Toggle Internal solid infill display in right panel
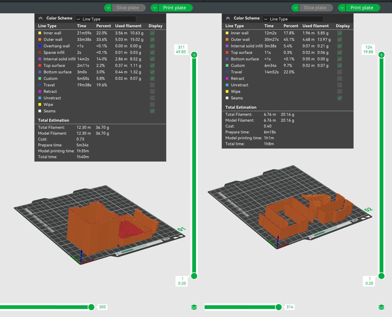Screen dimensions: 392x317 click(340, 46)
